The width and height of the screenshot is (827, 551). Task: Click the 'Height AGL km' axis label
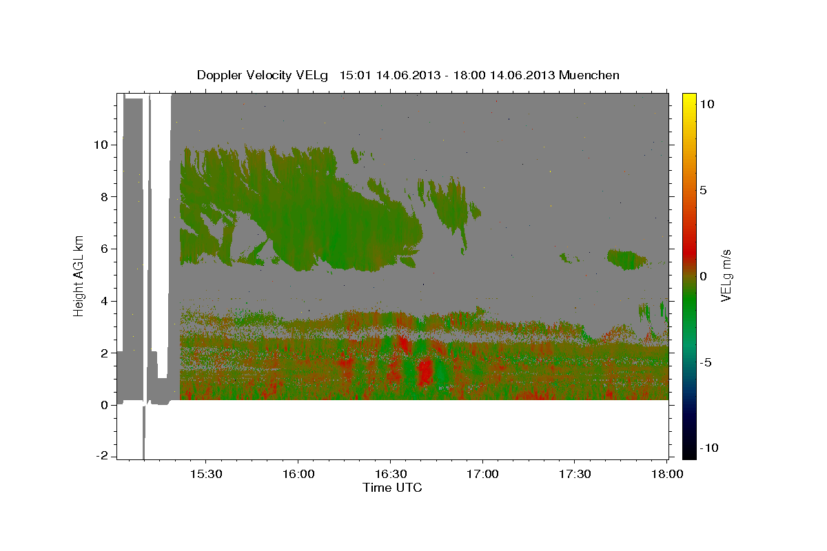79,275
